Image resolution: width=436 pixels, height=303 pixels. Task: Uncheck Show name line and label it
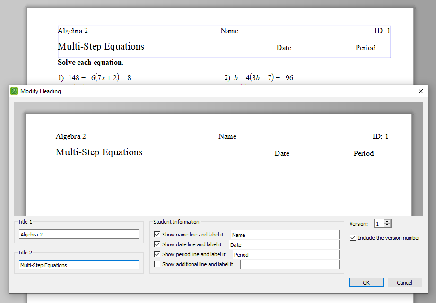[x=157, y=235]
